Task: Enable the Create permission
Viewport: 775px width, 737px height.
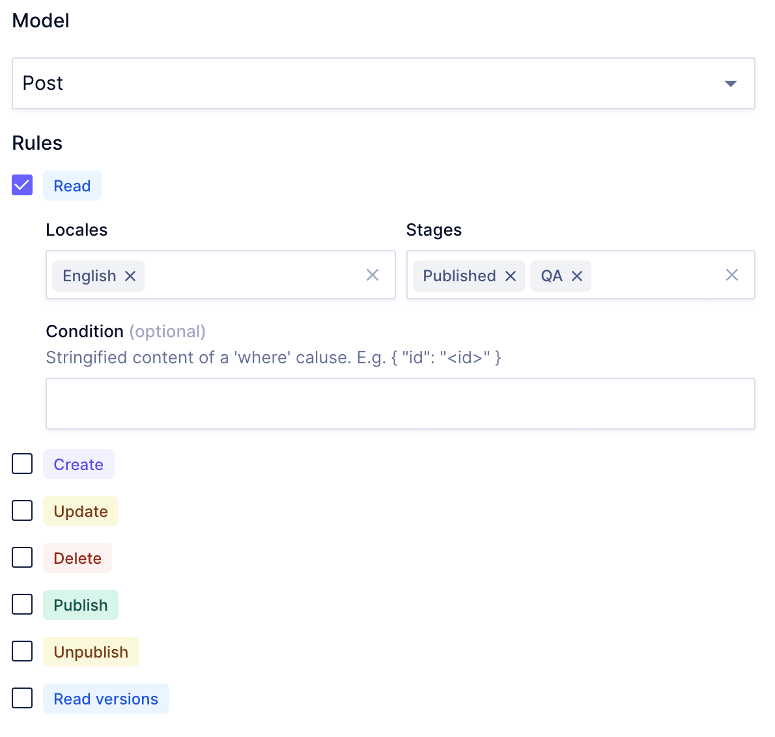Action: tap(21, 464)
